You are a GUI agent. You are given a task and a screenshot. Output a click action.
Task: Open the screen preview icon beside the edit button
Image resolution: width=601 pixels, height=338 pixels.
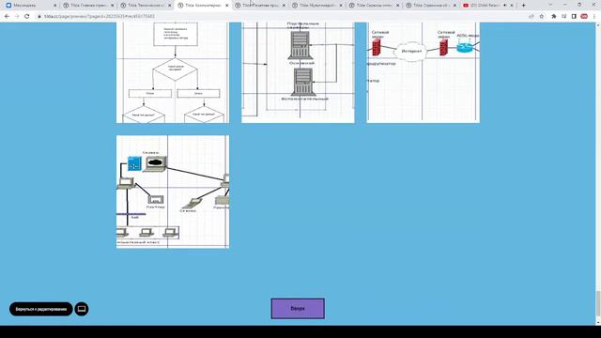pyautogui.click(x=82, y=309)
